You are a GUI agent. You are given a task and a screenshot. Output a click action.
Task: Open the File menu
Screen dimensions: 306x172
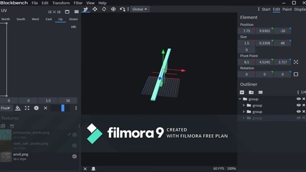pos(35,3)
